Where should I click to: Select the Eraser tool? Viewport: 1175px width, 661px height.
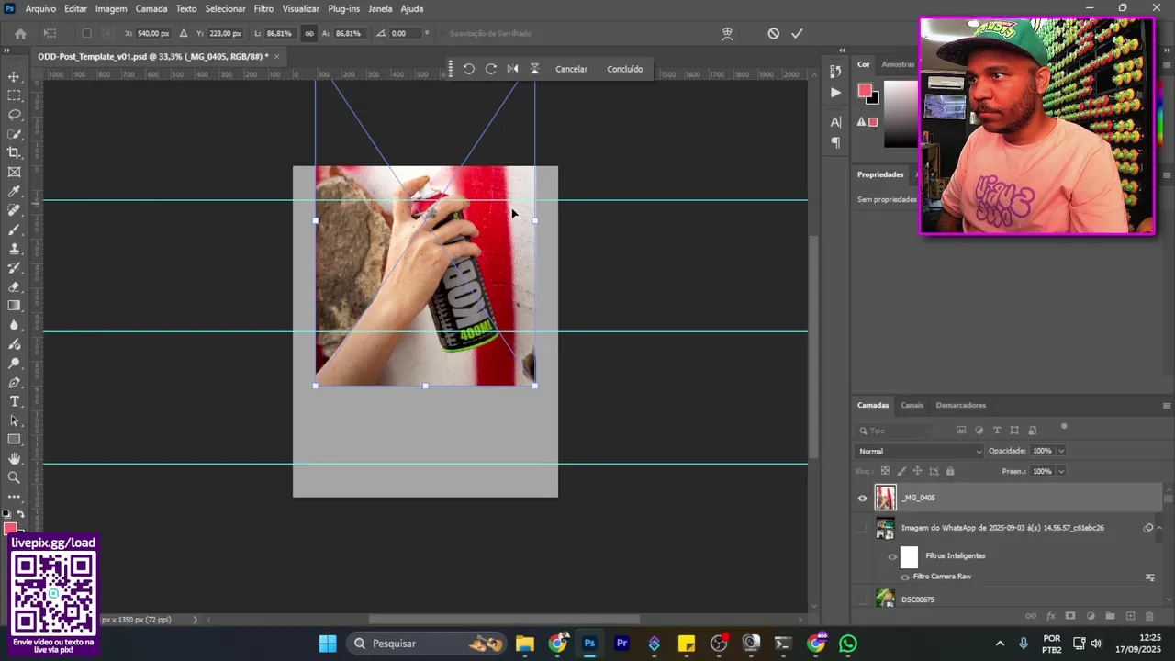point(14,287)
